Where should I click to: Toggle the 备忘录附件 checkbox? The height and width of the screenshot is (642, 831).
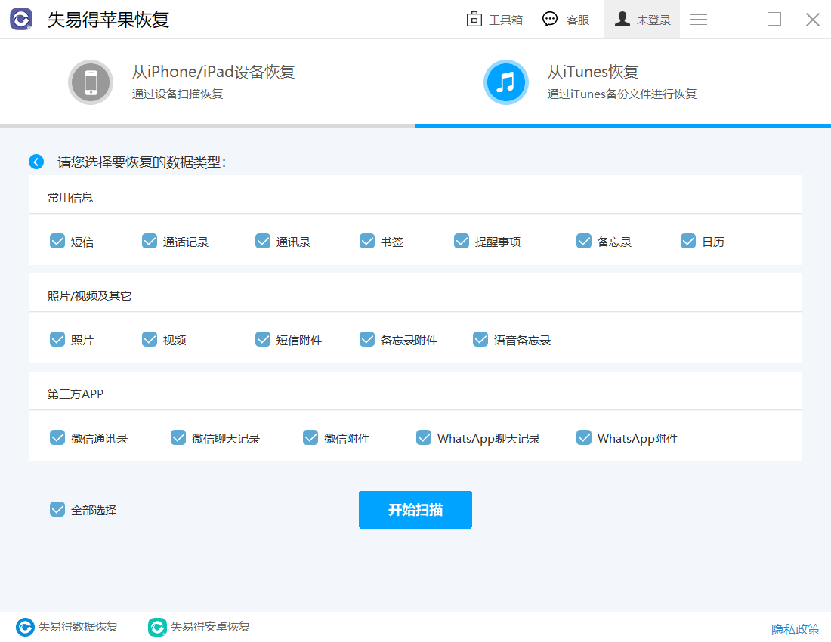tap(367, 339)
